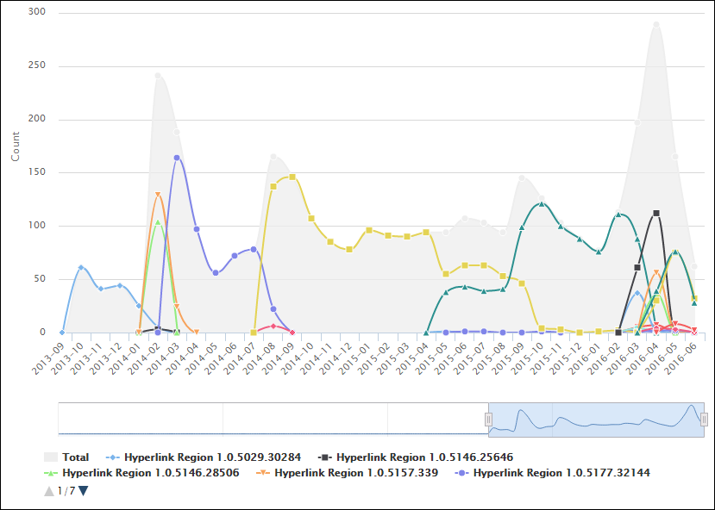Go to previous legend page with up arrow

(48, 491)
